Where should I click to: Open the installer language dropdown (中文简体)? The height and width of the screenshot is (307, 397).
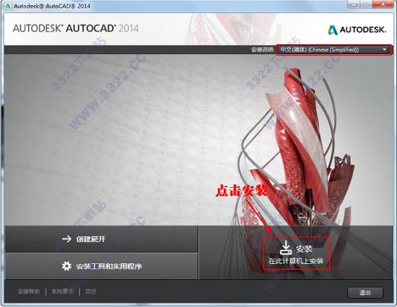[x=334, y=50]
